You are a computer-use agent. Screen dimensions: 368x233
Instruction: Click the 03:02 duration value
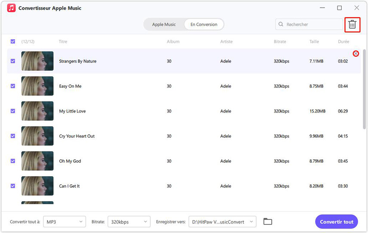tap(343, 61)
